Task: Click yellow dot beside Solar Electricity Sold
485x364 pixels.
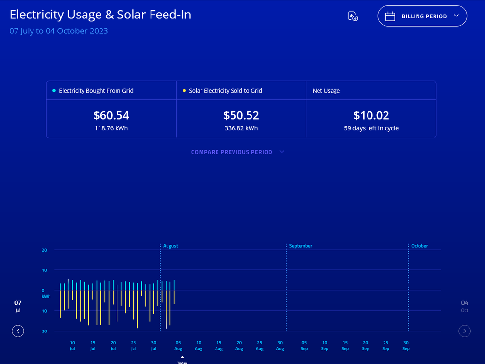Action: pos(184,91)
